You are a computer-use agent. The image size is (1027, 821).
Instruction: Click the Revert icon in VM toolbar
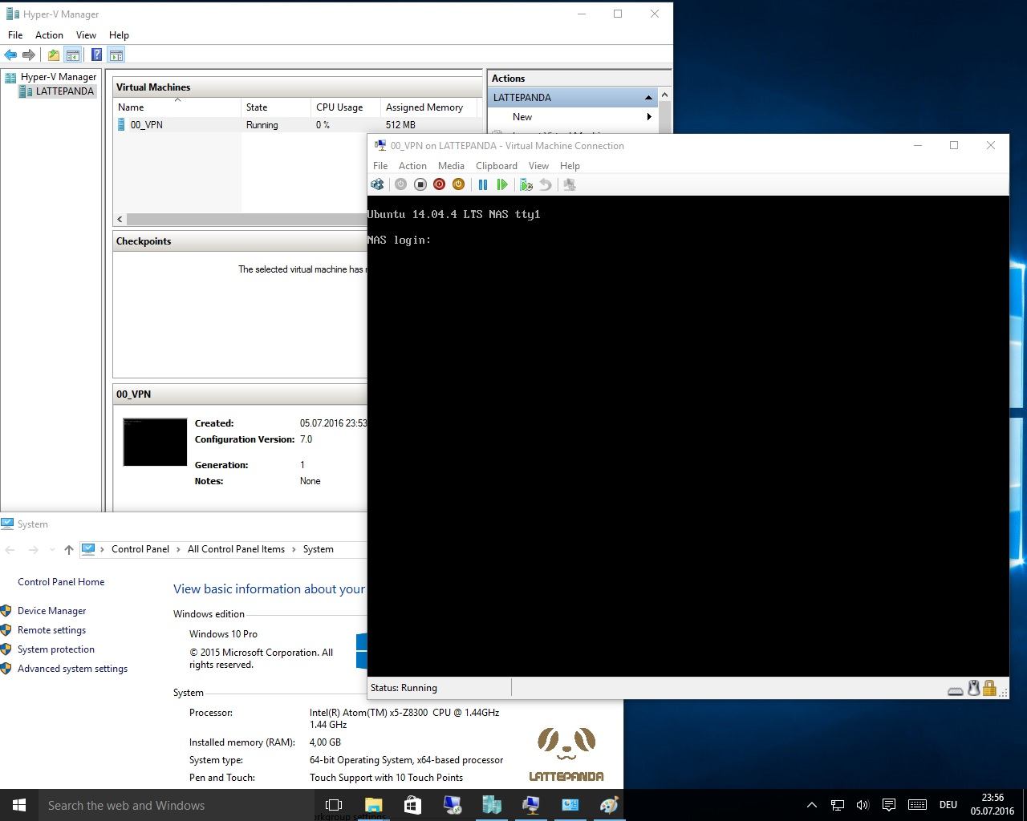point(546,184)
